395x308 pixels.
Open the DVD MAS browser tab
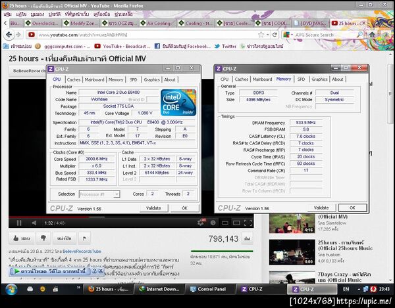(311, 24)
